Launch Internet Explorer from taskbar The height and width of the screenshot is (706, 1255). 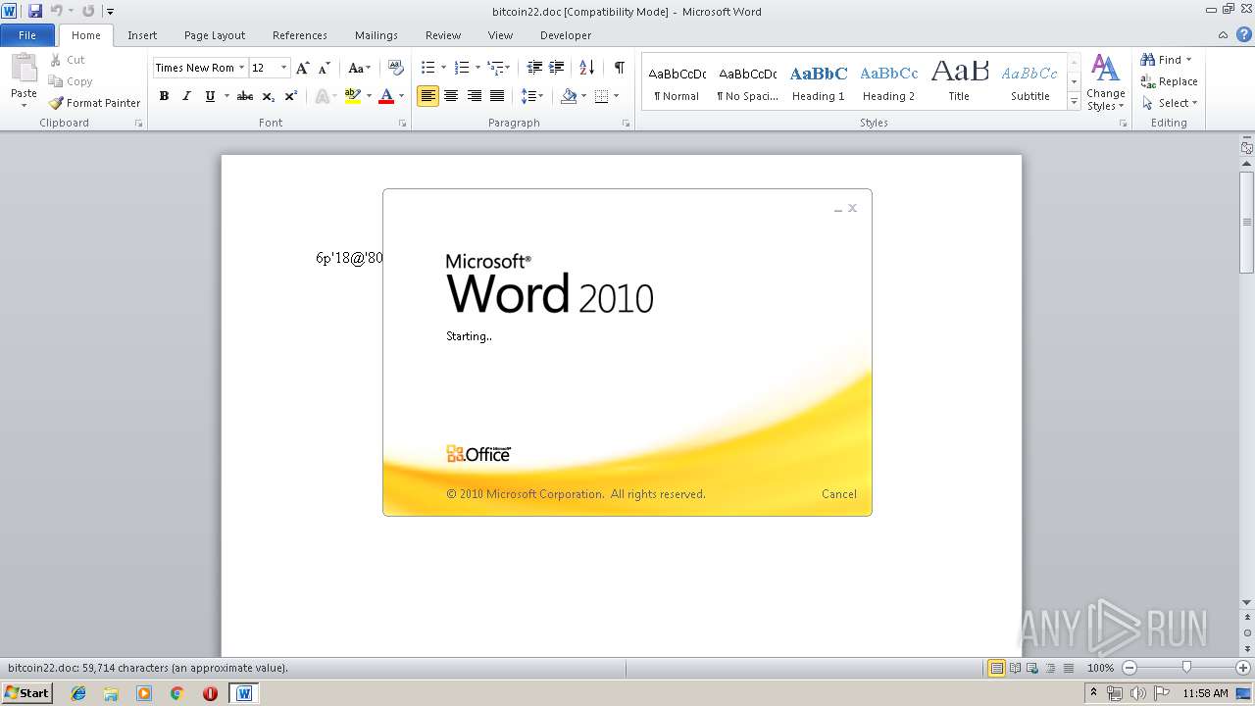78,693
